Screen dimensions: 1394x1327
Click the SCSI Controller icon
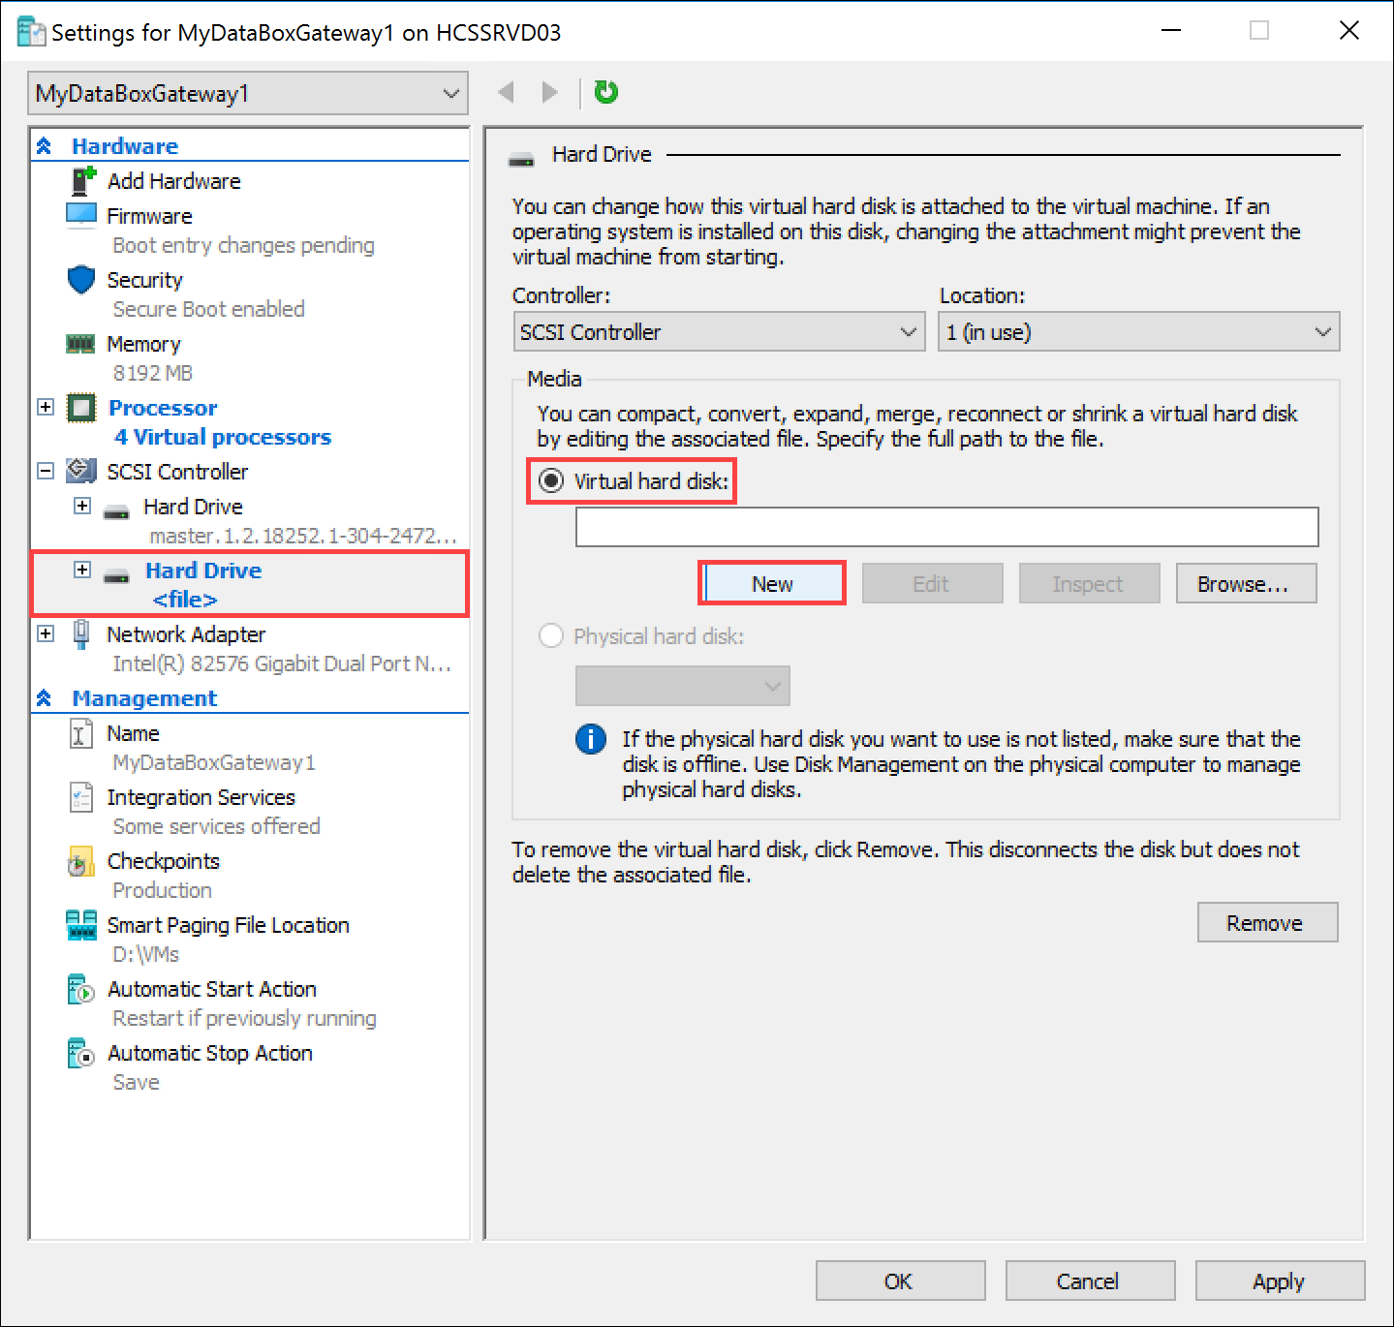(81, 471)
